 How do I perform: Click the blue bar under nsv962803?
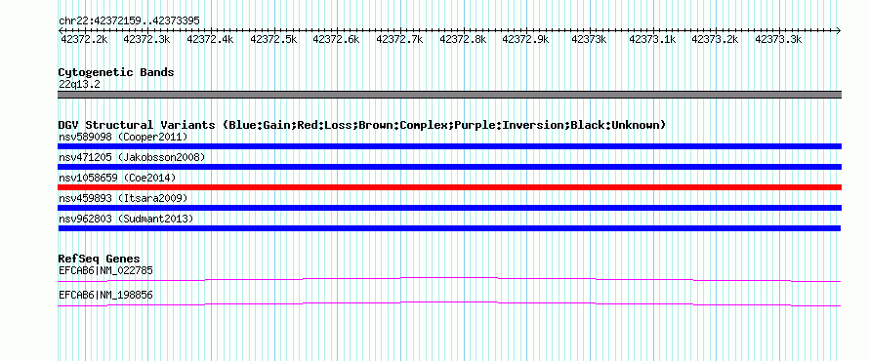pyautogui.click(x=449, y=228)
